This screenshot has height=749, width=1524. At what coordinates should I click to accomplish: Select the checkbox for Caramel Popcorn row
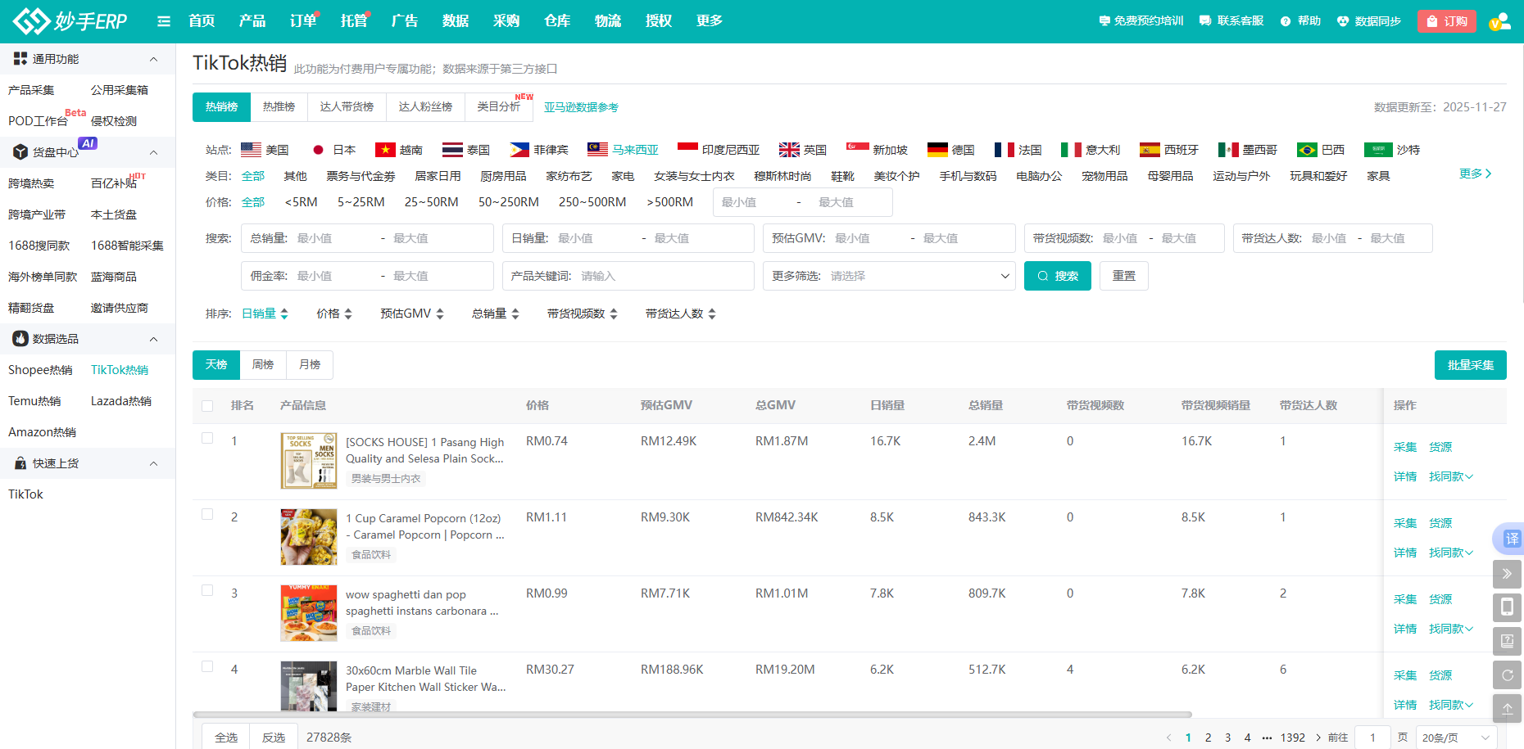[207, 514]
